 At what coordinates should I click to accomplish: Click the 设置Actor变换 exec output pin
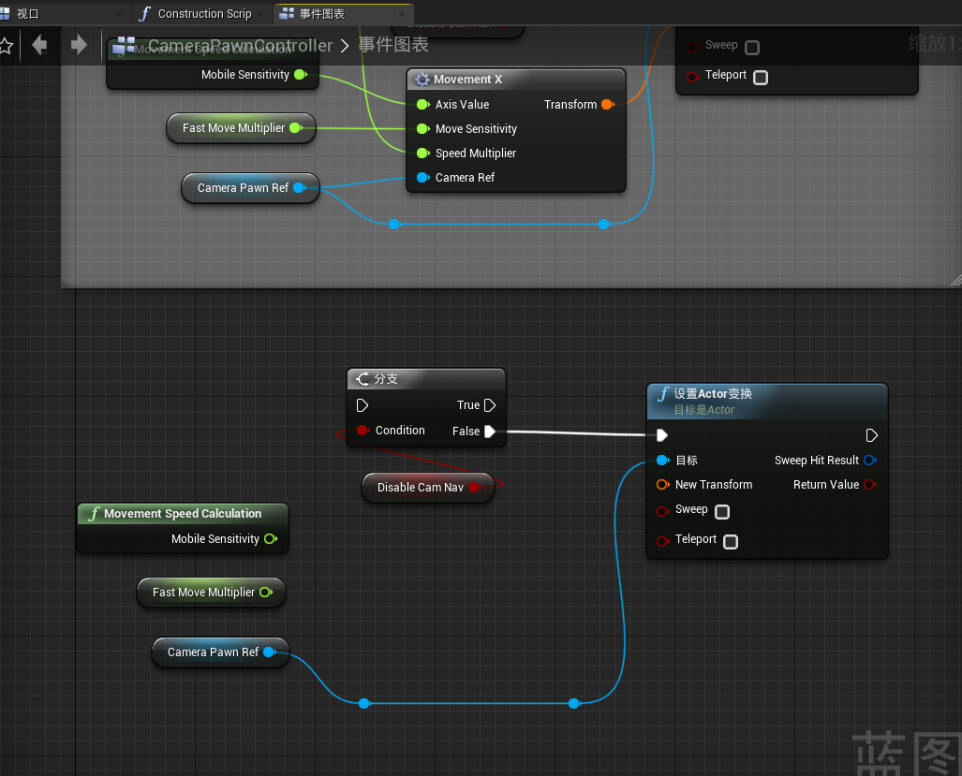[x=871, y=435]
